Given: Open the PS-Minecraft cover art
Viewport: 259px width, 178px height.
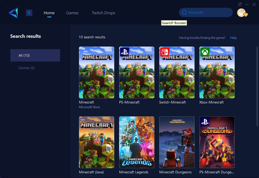Looking at the screenshot, I should point(136,72).
